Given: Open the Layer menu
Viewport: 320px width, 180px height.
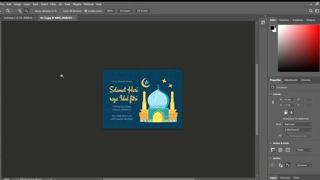Looking at the screenshot, I should 26,4.
